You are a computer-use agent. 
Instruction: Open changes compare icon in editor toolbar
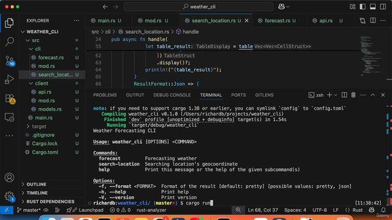tap(363, 21)
